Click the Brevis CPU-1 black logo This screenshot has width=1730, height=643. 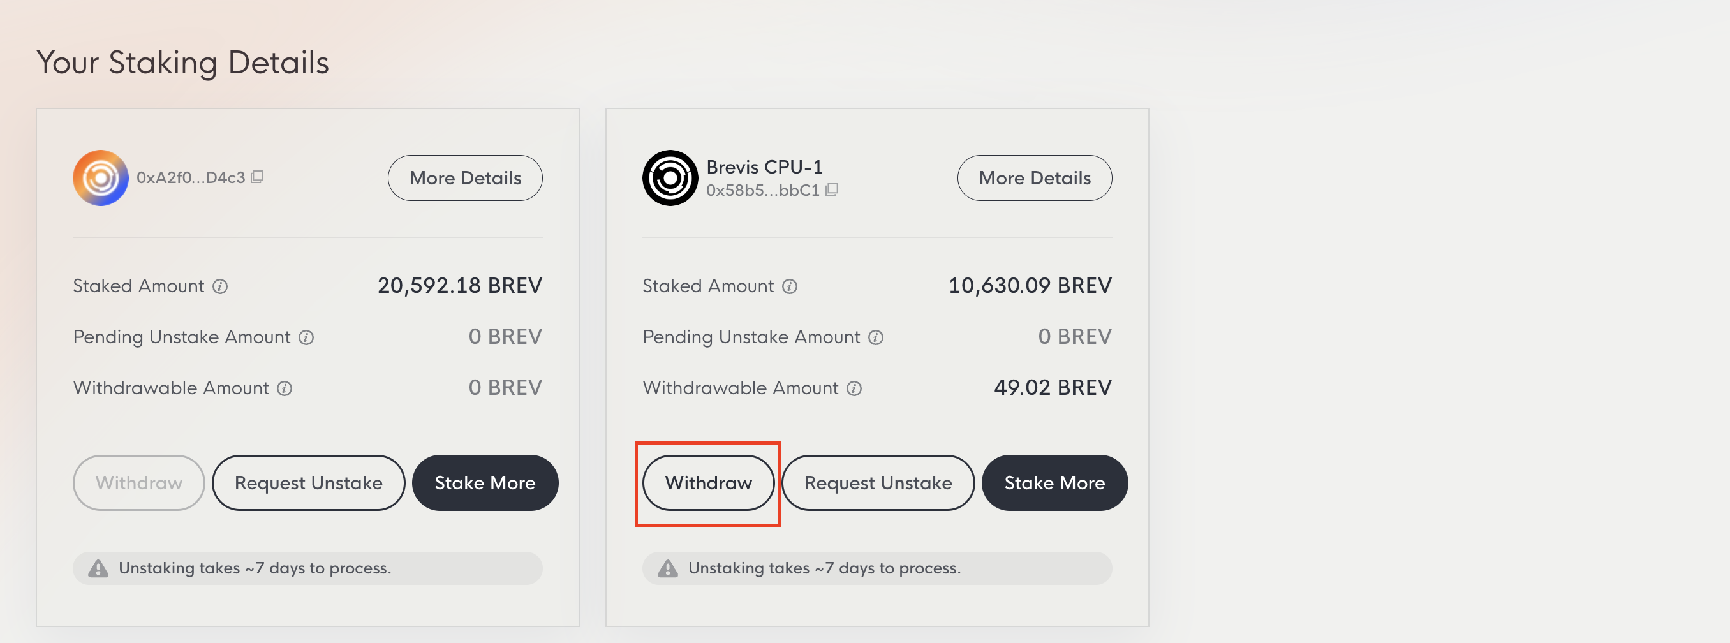coord(670,178)
